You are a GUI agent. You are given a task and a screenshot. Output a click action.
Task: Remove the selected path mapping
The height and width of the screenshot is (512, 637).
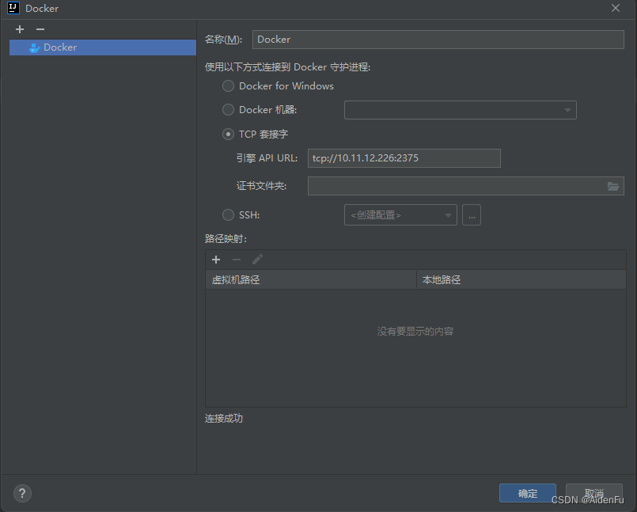(237, 260)
